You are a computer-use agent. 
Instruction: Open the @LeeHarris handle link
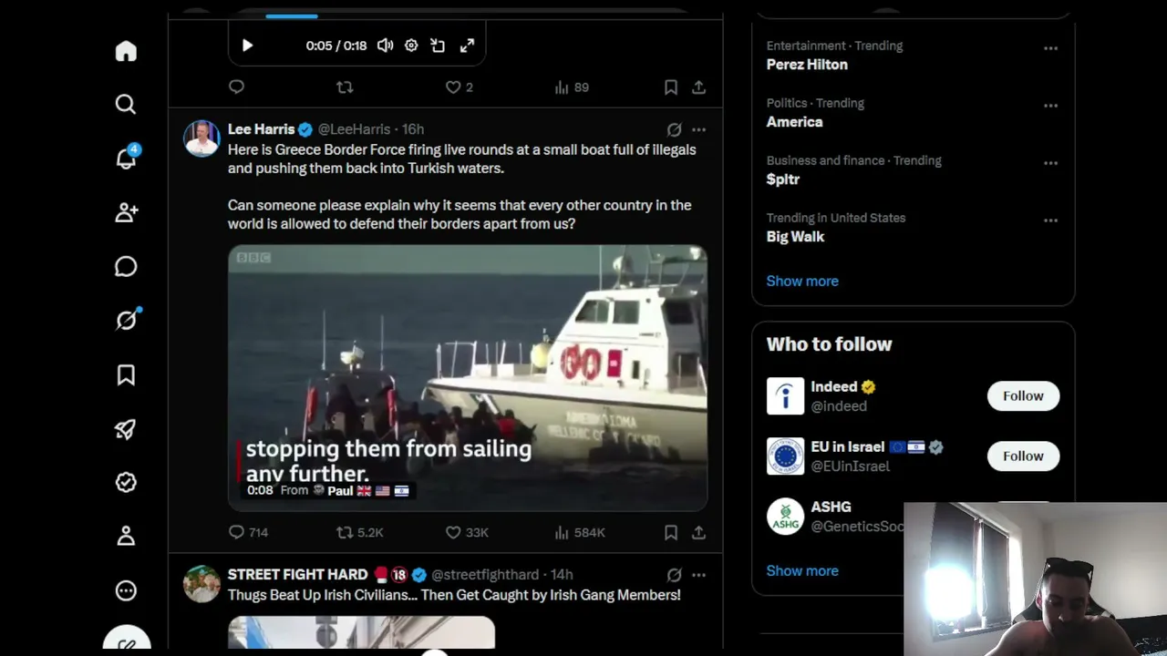point(354,129)
